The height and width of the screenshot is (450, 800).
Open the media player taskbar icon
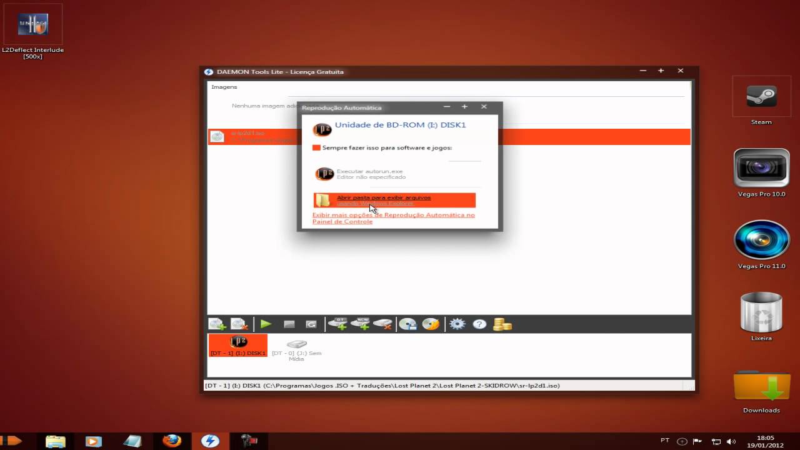click(x=93, y=441)
